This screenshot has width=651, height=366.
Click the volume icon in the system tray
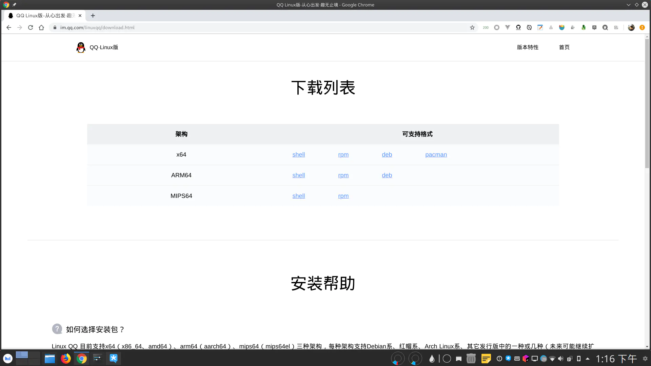point(560,358)
